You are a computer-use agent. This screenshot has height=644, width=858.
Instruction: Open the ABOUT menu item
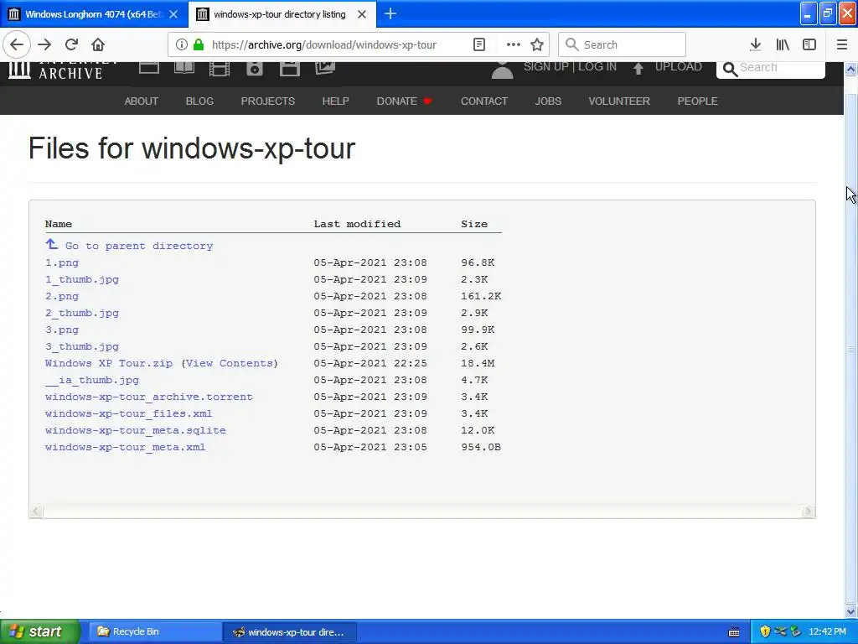[x=141, y=101]
